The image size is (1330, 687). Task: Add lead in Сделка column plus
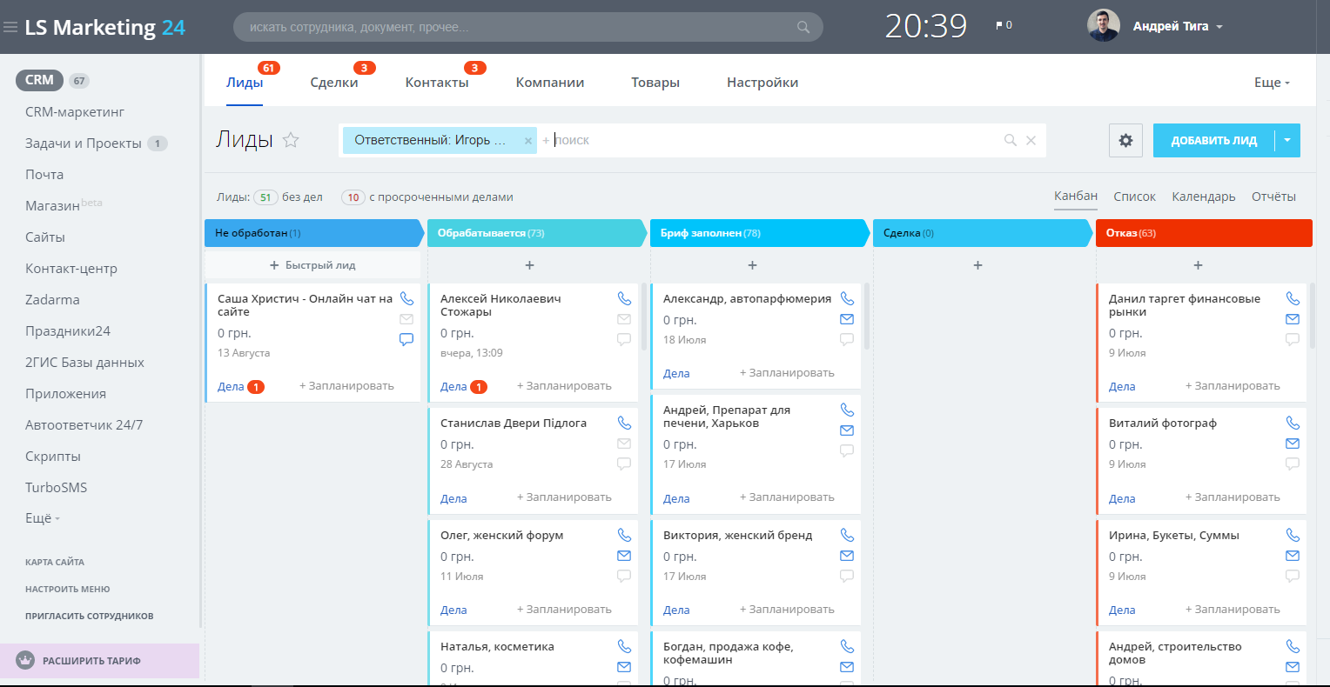click(977, 265)
